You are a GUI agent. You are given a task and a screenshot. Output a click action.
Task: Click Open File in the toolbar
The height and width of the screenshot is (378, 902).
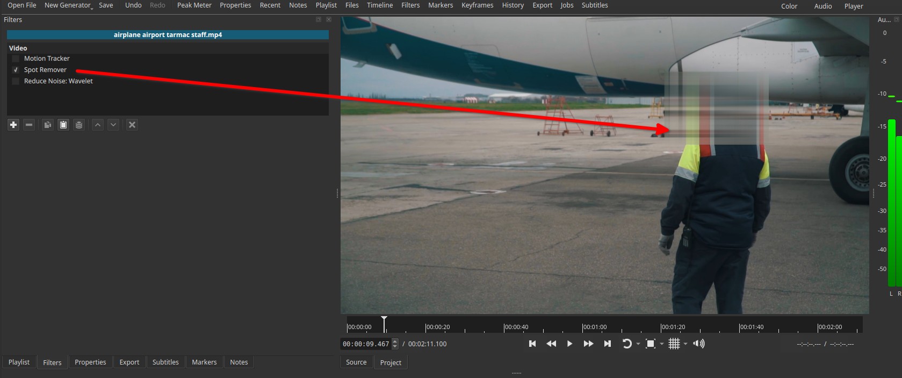point(22,5)
